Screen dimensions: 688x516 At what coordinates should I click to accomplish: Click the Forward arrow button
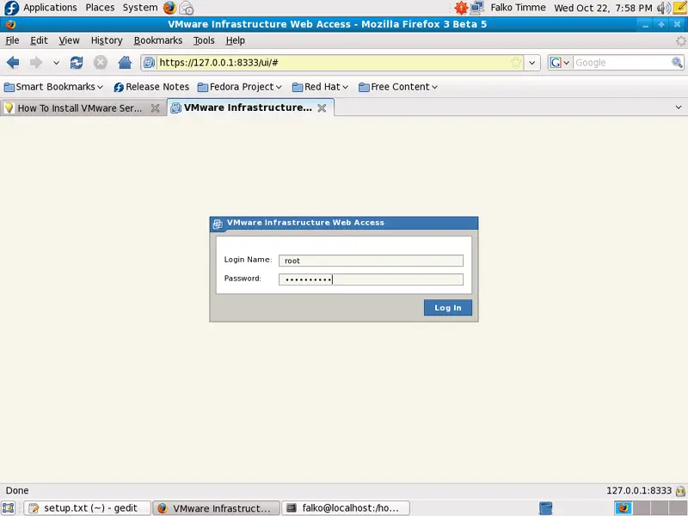(x=36, y=63)
